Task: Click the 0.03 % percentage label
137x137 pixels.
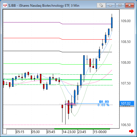Action: [104, 105]
